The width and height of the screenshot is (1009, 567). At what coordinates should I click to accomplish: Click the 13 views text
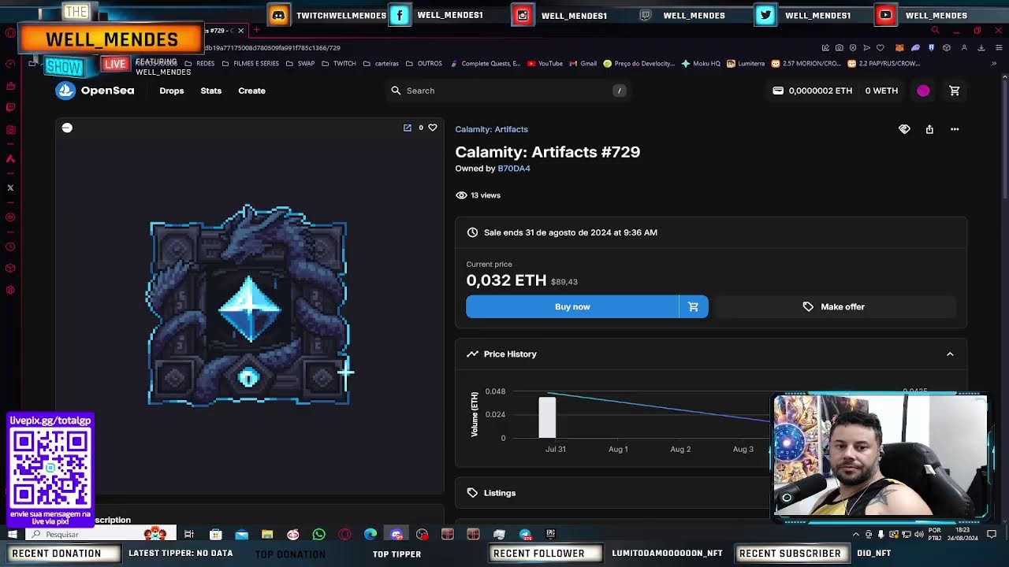(486, 195)
